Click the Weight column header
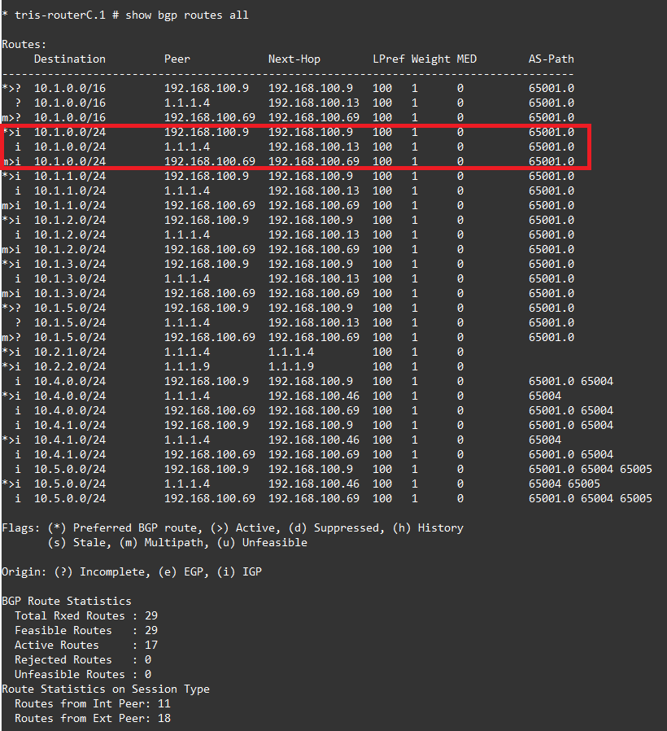The width and height of the screenshot is (667, 731). [x=430, y=59]
